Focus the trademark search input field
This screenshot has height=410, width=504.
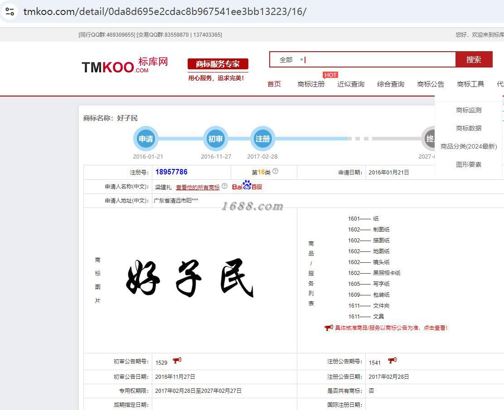point(379,60)
